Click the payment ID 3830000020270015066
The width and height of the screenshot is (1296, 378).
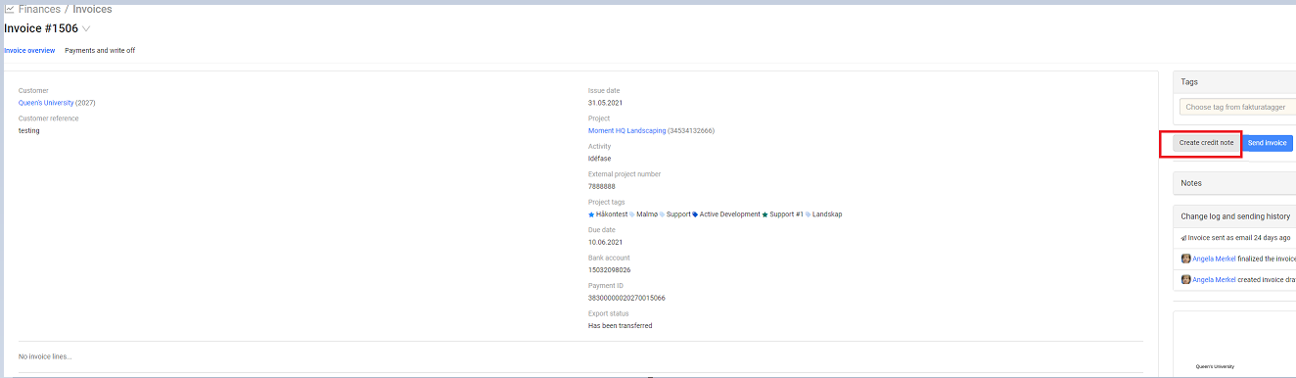click(626, 298)
